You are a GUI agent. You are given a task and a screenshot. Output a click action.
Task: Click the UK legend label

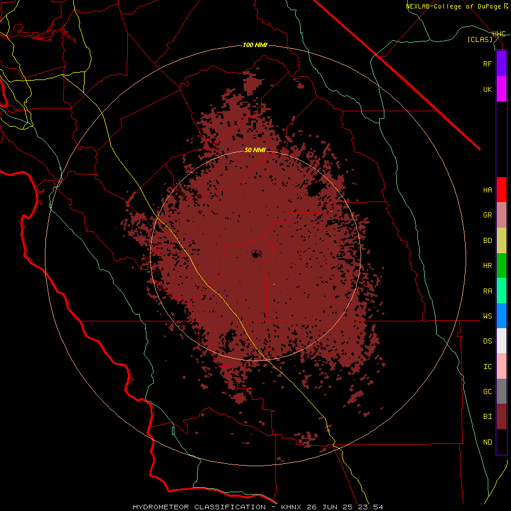point(487,89)
